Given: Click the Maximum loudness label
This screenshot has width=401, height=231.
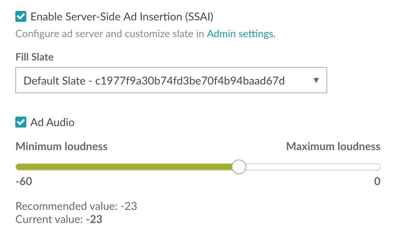Looking at the screenshot, I should click(333, 146).
